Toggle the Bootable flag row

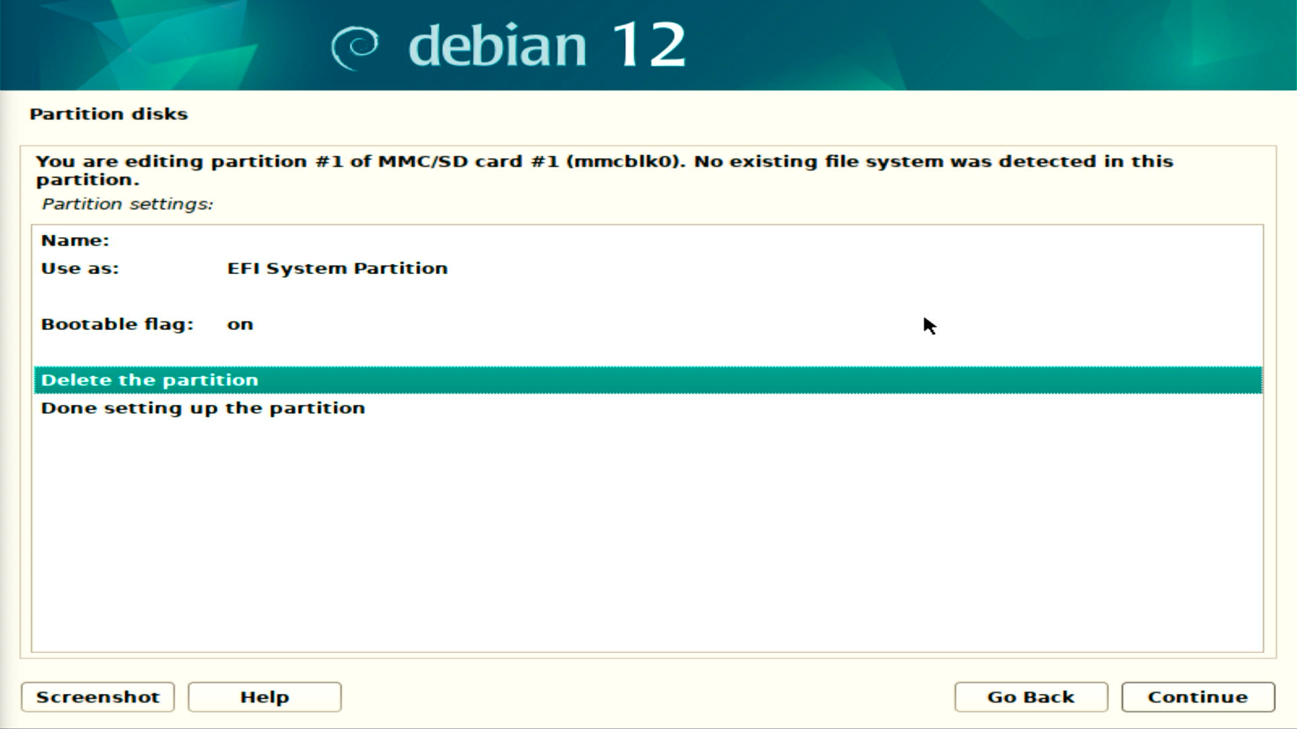648,324
